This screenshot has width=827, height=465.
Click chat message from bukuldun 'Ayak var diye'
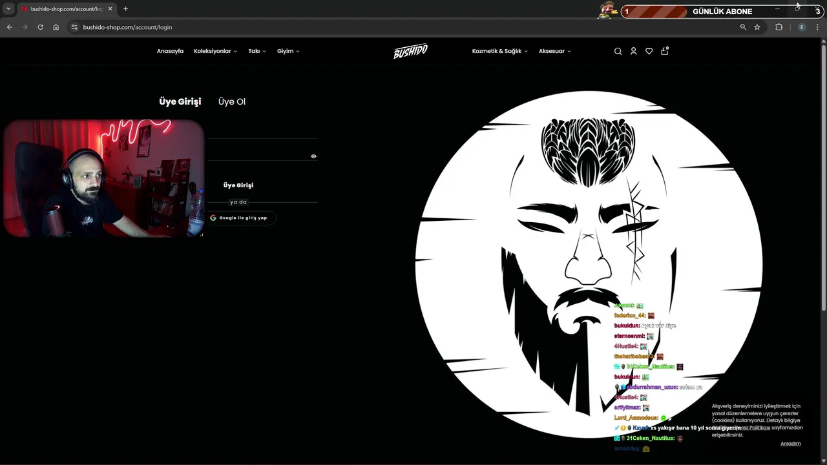tap(645, 325)
